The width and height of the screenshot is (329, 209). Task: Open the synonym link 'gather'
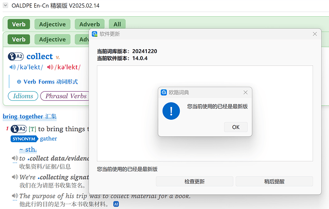click(x=48, y=139)
